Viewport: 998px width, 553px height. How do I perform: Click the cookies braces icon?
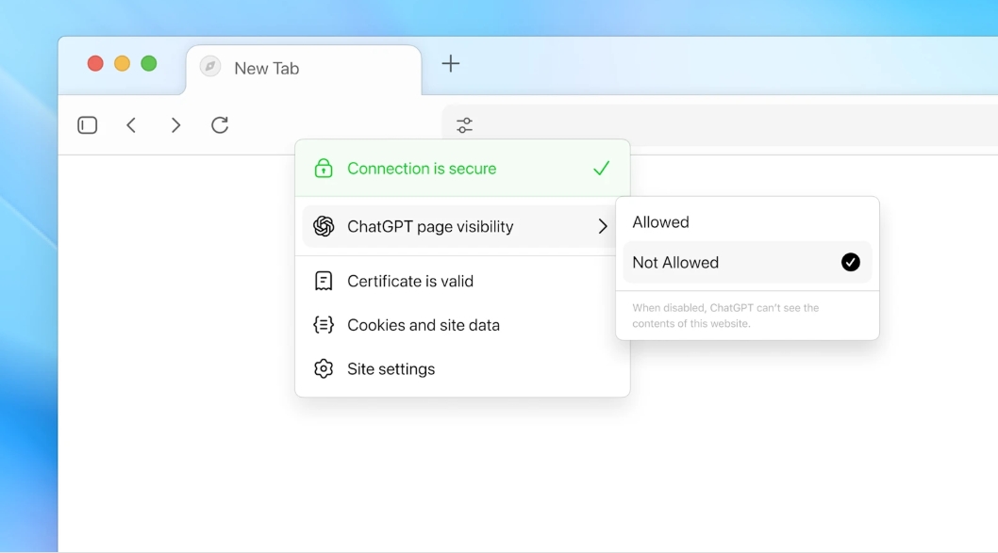(324, 325)
